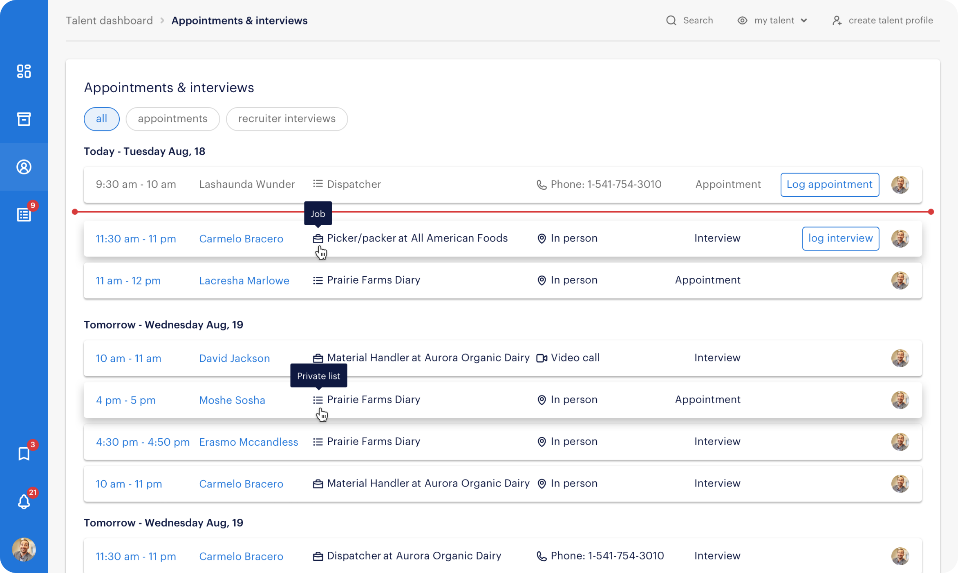Open the talent profile sidebar icon
The width and height of the screenshot is (958, 573).
tap(24, 167)
